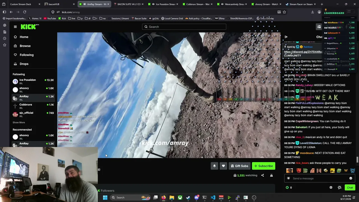Open the Bacon Suite bookmark

tap(139, 19)
